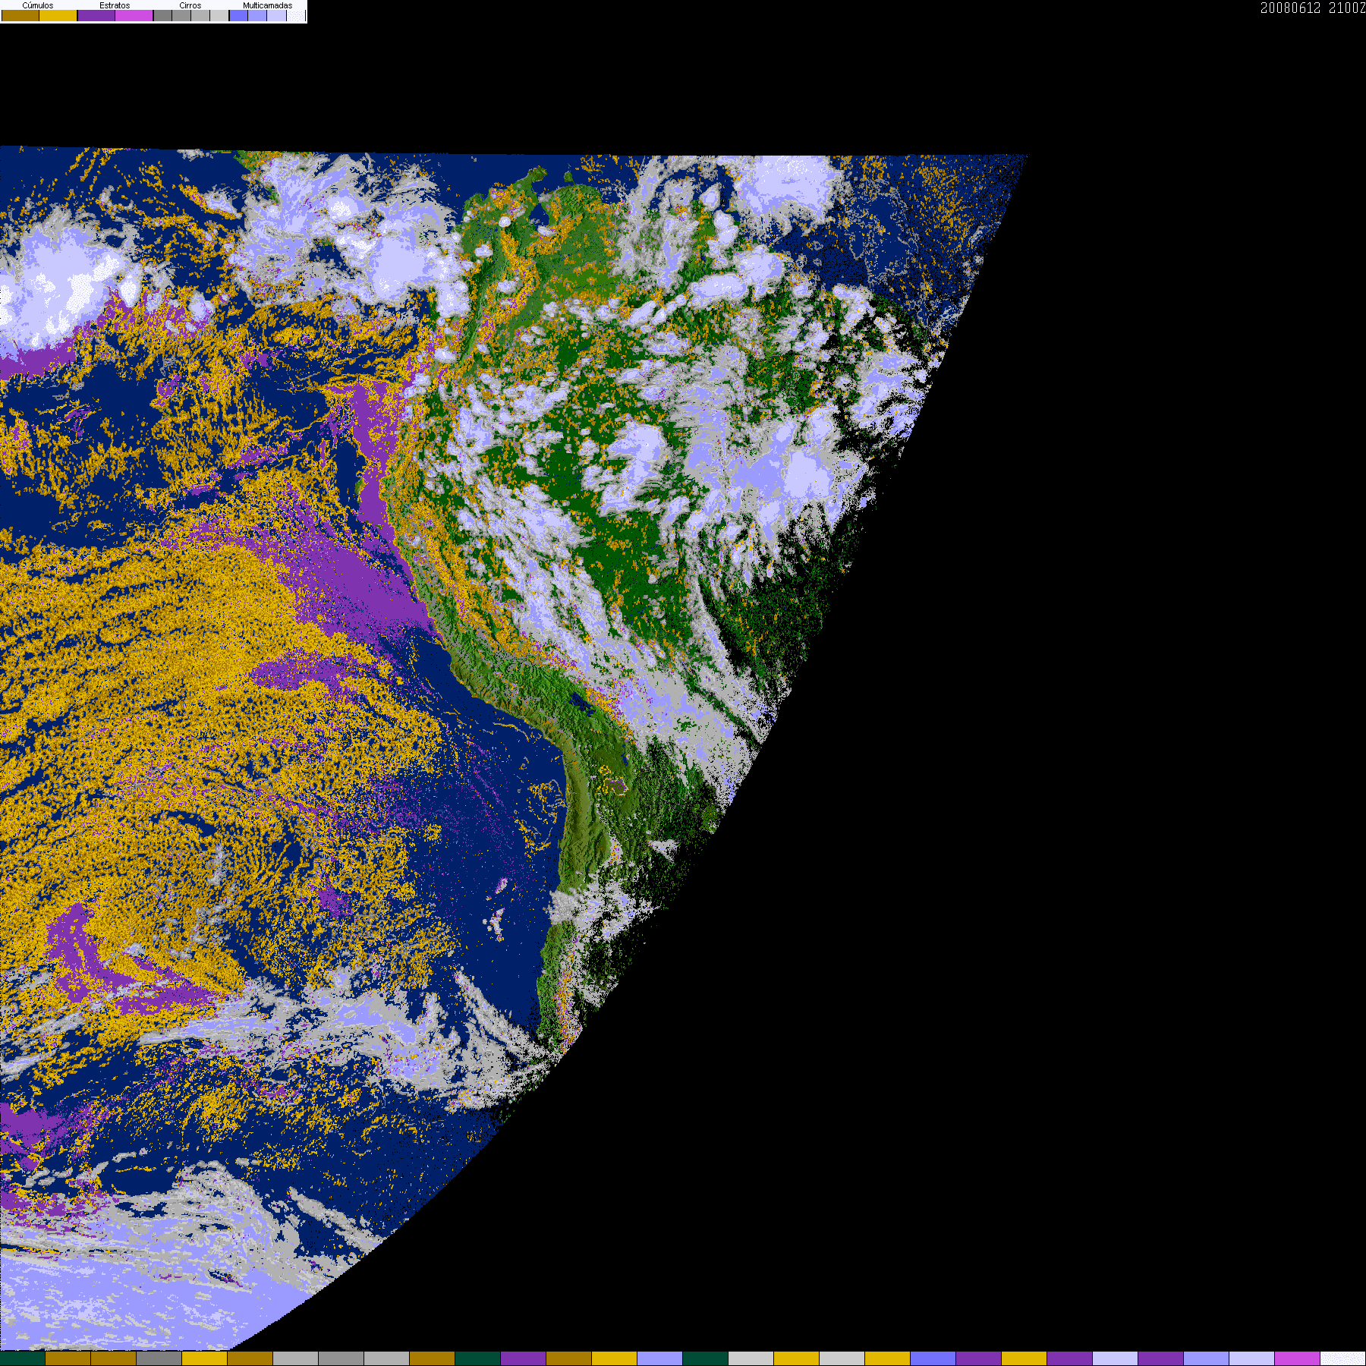This screenshot has width=1366, height=1366.
Task: Select the dark brown Cúmulos legend swatch
Action: click(20, 15)
